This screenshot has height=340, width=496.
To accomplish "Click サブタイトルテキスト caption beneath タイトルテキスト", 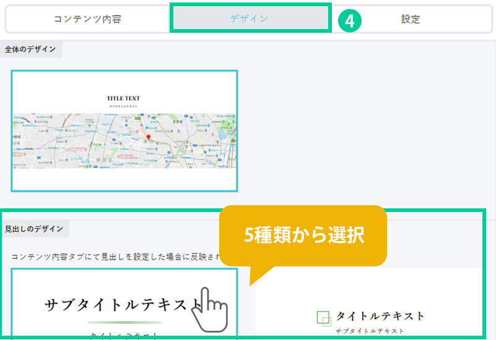I will [x=370, y=331].
